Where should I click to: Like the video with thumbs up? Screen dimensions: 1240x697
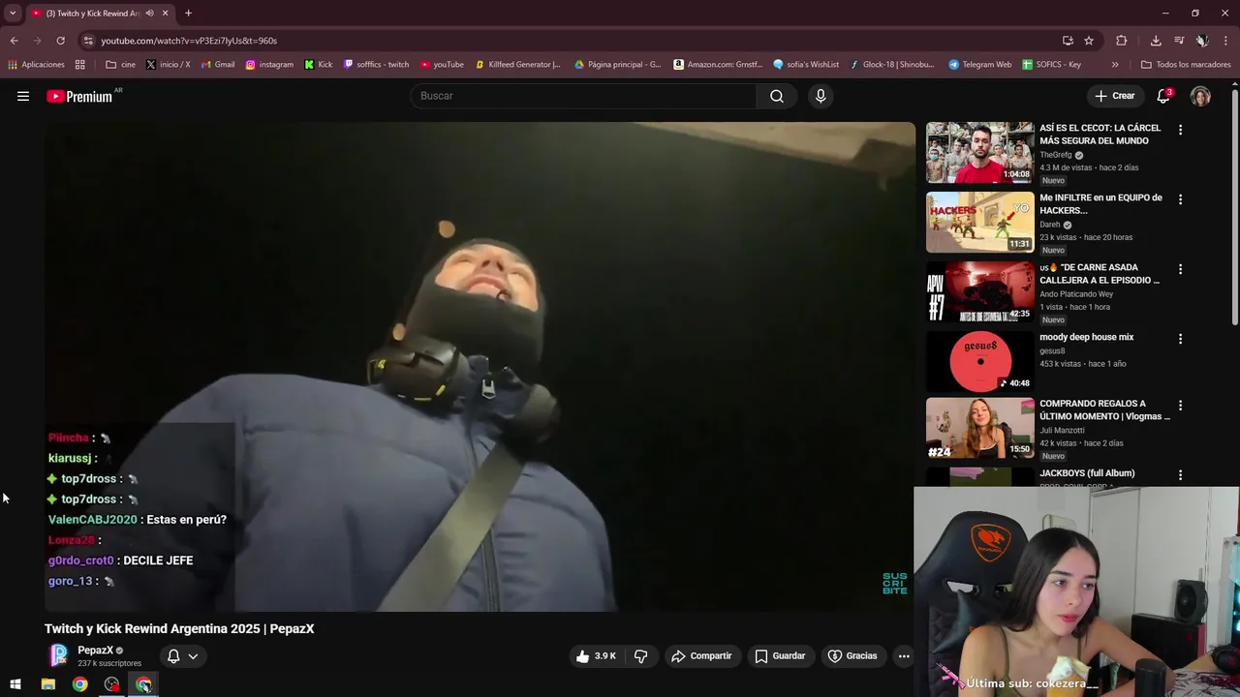[596, 656]
